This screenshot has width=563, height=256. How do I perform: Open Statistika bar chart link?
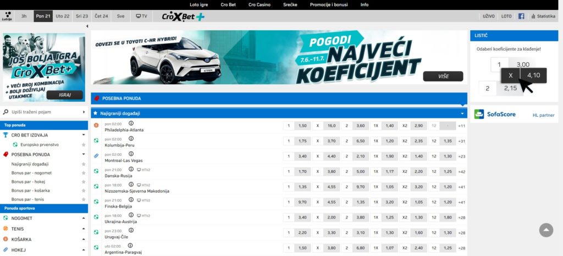[543, 16]
